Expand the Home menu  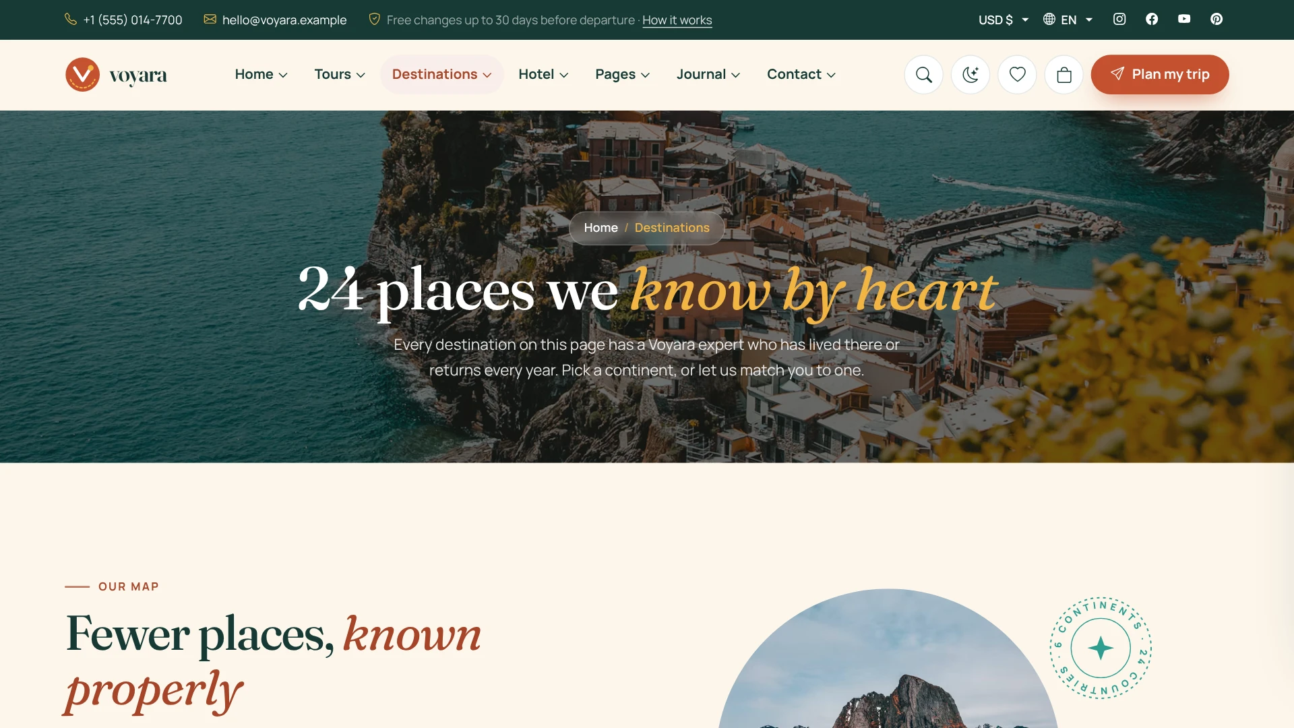tap(261, 74)
